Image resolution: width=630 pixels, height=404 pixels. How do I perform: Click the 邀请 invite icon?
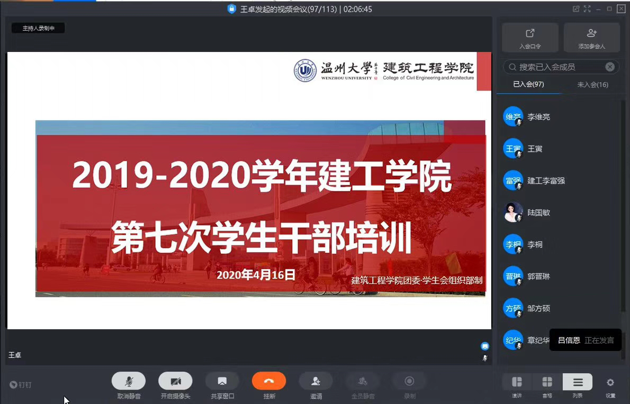(316, 381)
